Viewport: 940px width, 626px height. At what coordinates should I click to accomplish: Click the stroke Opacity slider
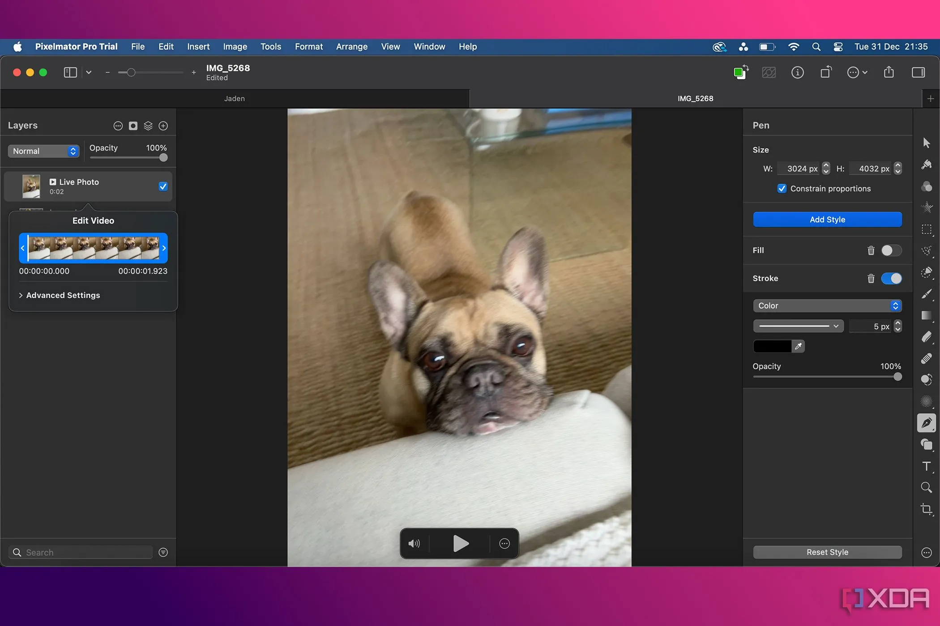[827, 377]
